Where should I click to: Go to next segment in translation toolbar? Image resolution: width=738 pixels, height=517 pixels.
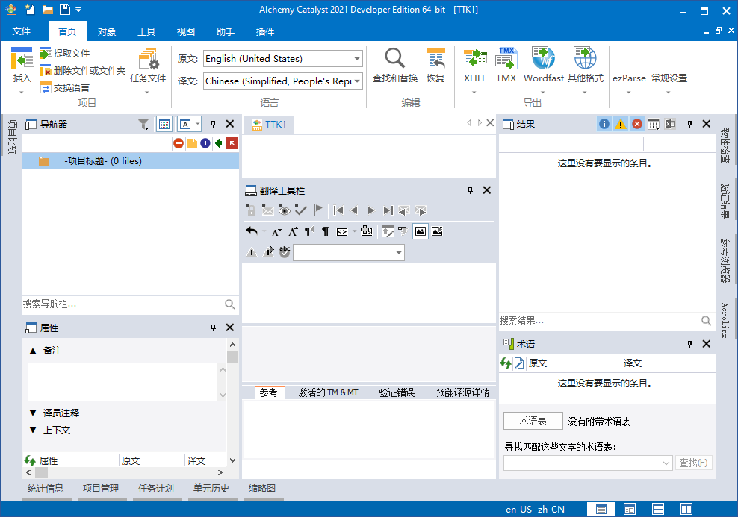(x=371, y=210)
